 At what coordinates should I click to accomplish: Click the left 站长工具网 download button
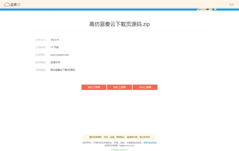point(94,87)
